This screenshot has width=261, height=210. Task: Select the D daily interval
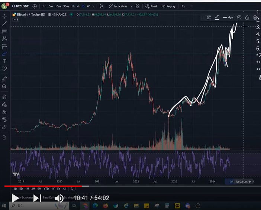click(x=83, y=6)
